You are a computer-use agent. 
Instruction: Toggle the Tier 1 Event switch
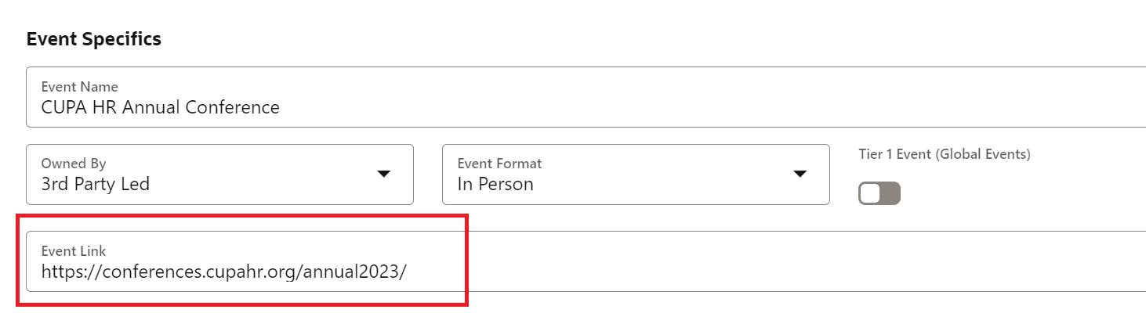coord(879,193)
